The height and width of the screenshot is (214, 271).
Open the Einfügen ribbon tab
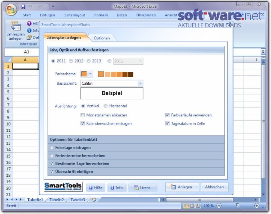point(48,15)
